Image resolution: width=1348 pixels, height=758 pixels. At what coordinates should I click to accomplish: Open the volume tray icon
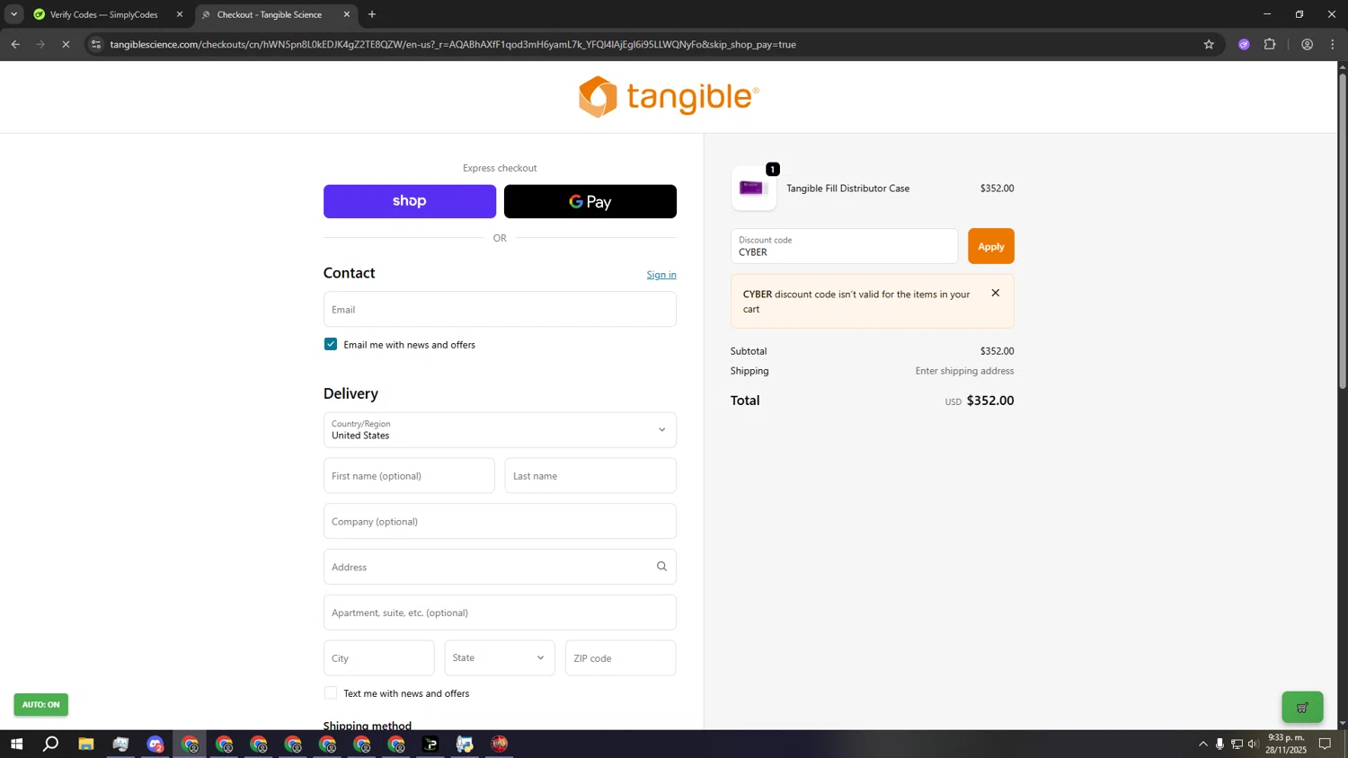[1253, 744]
